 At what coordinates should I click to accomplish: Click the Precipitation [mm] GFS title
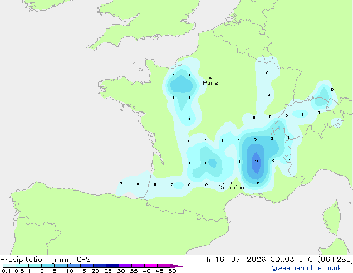(45, 260)
